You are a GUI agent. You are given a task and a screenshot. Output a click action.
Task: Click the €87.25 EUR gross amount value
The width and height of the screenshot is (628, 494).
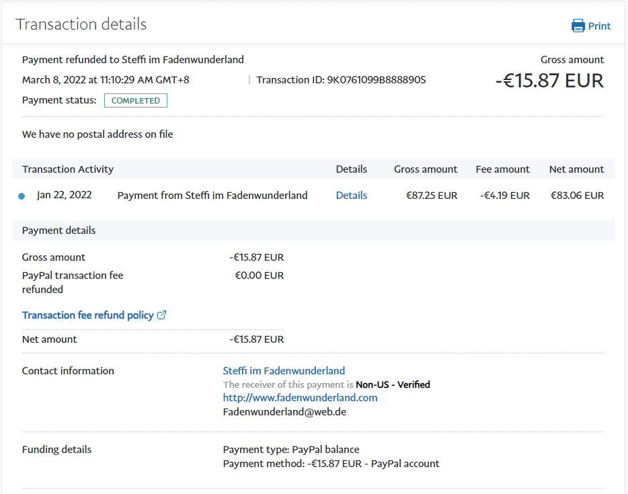click(x=432, y=196)
